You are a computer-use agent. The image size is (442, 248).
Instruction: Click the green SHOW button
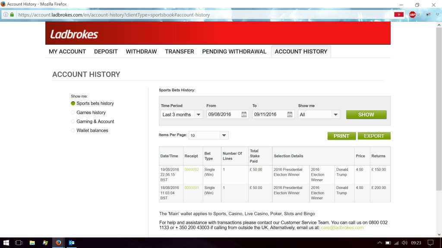[x=366, y=115]
